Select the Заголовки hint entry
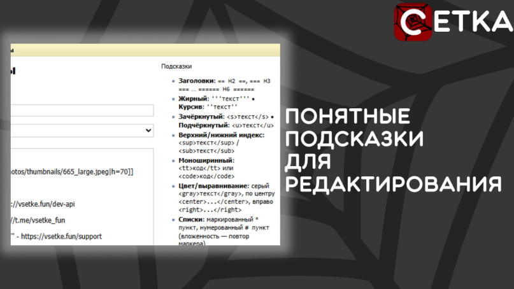The height and width of the screenshot is (289, 514). pos(197,81)
